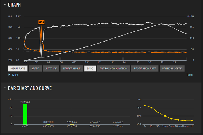The height and width of the screenshot is (135, 203).
Task: Click the 'ml/kg' axis unit label
Action: 191,16
